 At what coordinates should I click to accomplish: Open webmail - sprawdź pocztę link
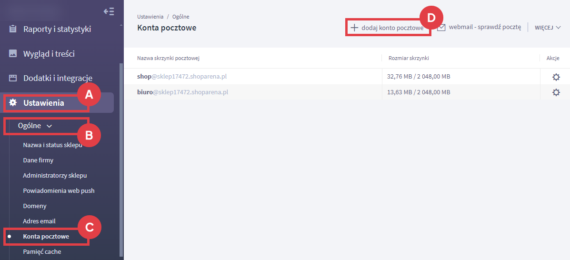click(485, 28)
